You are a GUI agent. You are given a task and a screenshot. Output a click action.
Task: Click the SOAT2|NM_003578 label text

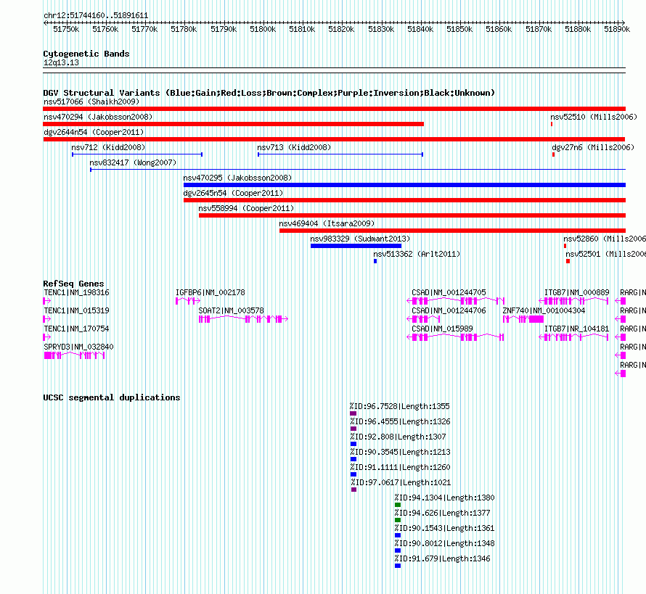pyautogui.click(x=231, y=310)
